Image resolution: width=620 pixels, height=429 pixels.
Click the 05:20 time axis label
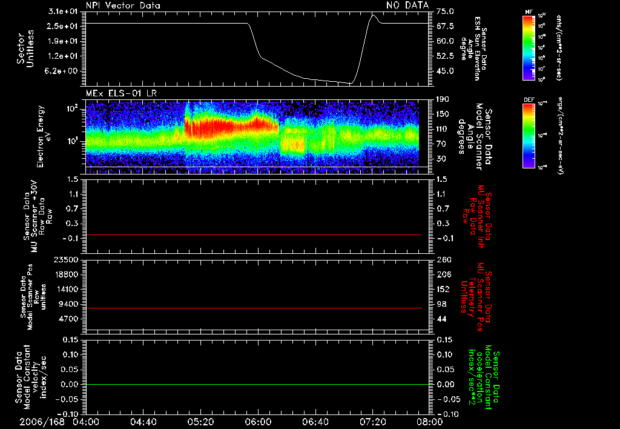(200, 422)
